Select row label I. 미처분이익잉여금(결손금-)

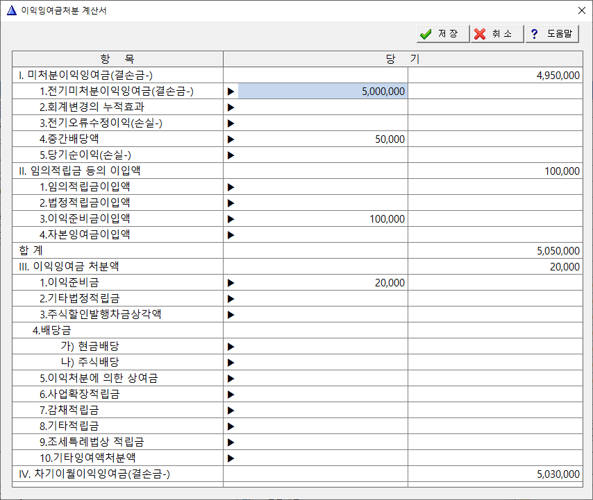click(86, 75)
